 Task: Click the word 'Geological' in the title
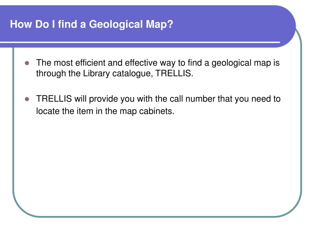click(x=116, y=24)
